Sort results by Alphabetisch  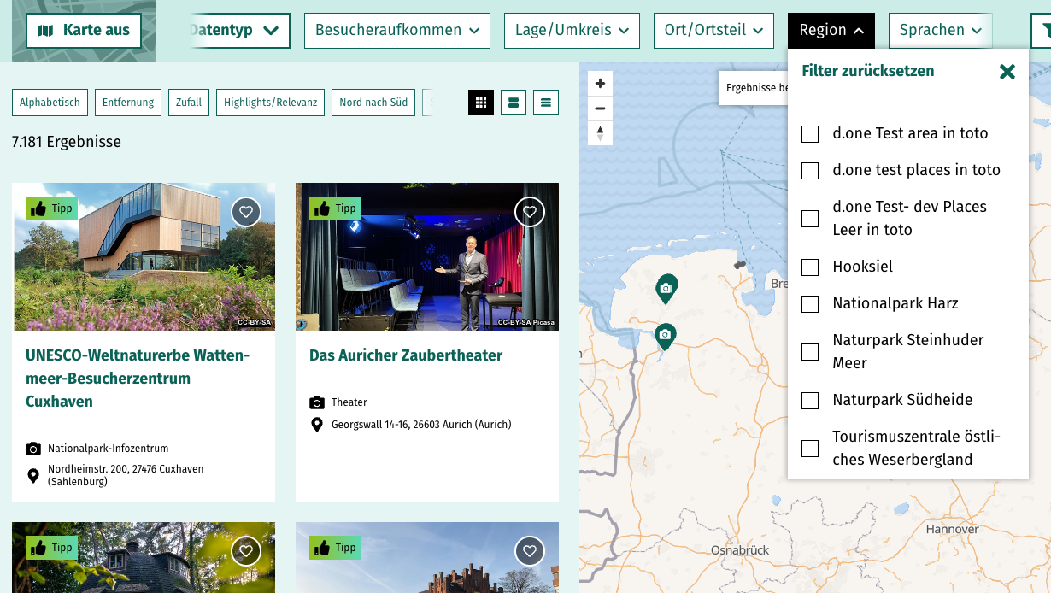pyautogui.click(x=50, y=103)
